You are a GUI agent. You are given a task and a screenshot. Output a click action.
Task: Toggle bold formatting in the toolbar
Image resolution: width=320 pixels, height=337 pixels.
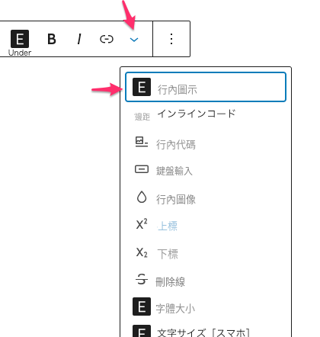(52, 39)
